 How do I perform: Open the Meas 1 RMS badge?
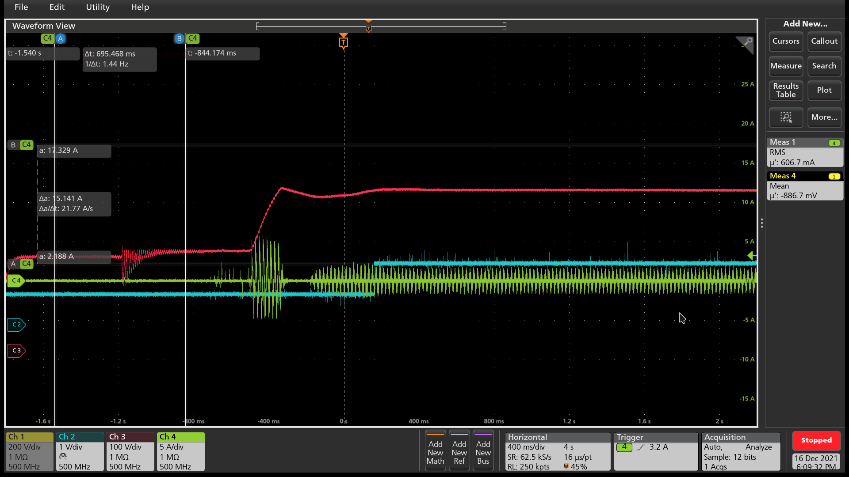click(x=805, y=152)
